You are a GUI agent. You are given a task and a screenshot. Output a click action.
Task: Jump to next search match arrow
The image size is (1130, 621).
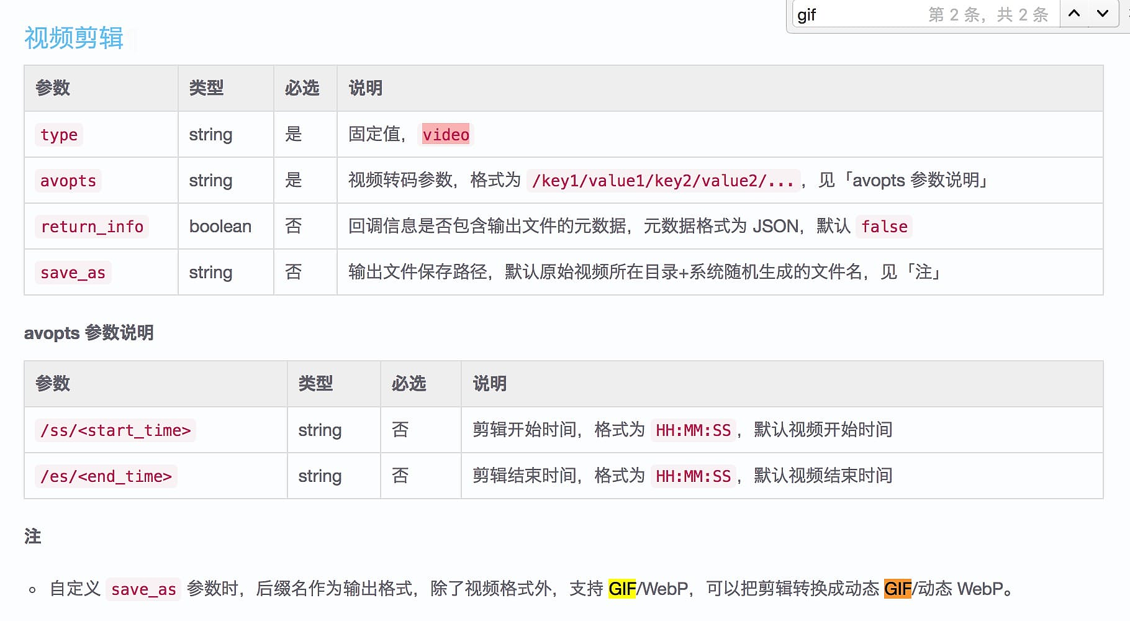(x=1103, y=14)
